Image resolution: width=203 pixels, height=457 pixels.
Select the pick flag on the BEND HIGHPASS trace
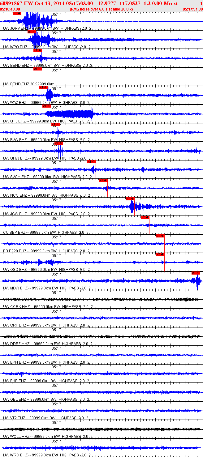38,50
